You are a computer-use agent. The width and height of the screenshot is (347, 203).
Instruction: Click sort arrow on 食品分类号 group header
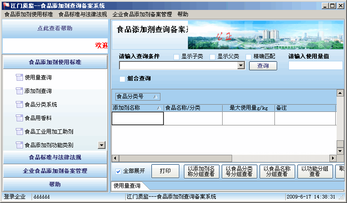coord(155,97)
